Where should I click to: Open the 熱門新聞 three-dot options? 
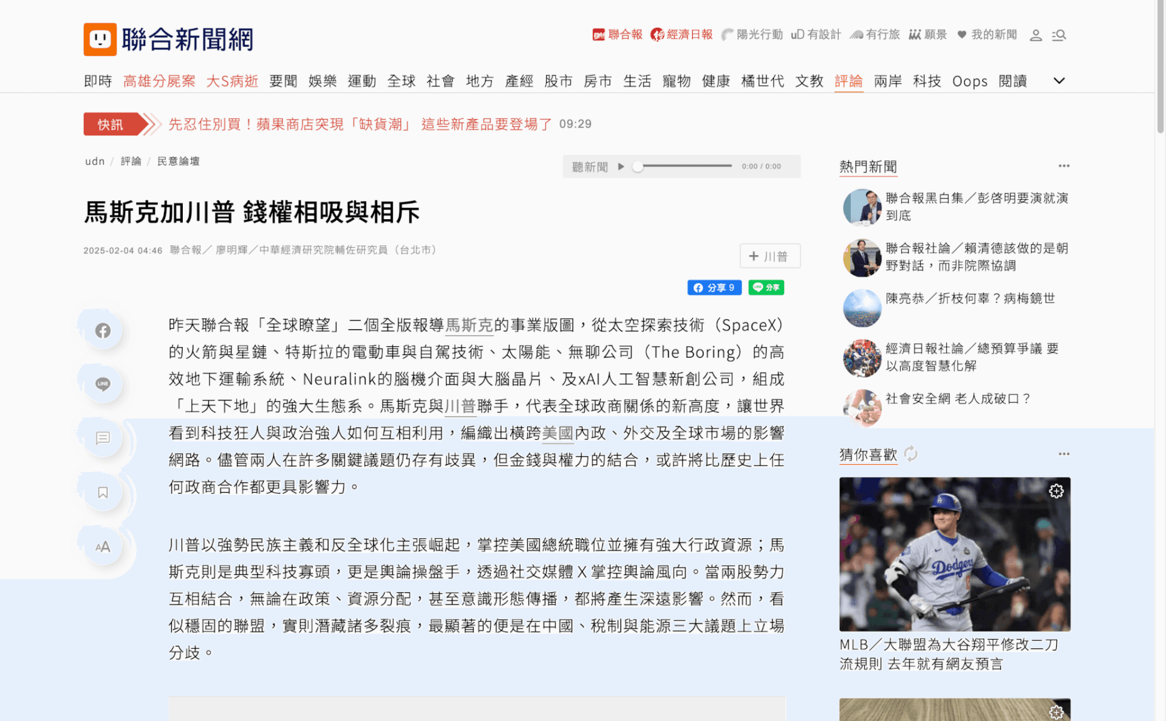1063,166
